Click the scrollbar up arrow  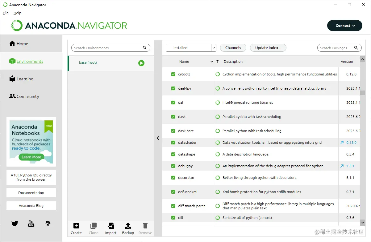[x=363, y=58]
